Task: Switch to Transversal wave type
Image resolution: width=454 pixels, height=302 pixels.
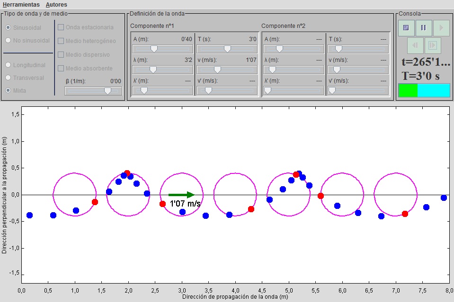Action: point(8,78)
